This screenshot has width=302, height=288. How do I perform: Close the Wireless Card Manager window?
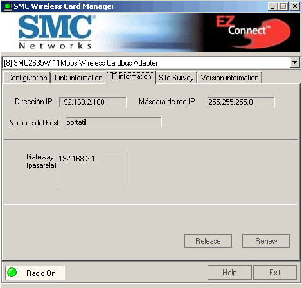point(295,6)
